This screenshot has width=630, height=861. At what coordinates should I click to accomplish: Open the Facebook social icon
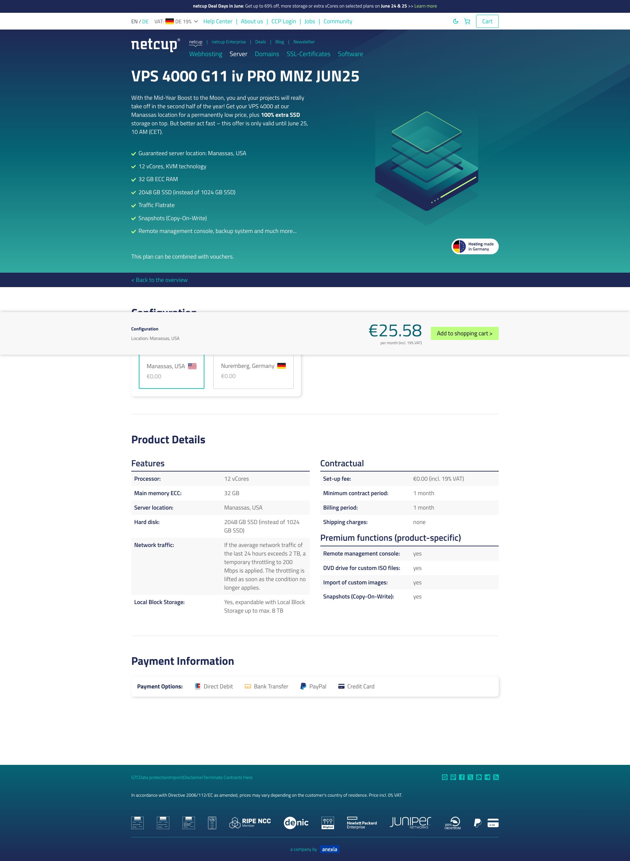tap(462, 777)
